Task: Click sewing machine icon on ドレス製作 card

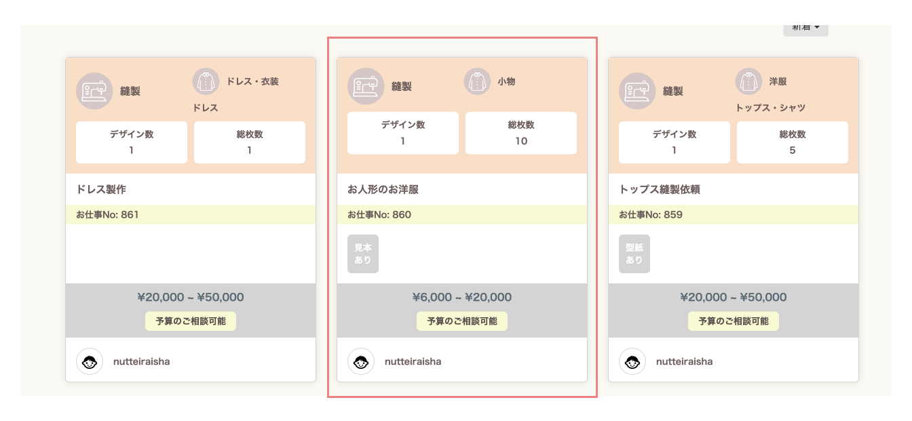Action: (x=94, y=91)
